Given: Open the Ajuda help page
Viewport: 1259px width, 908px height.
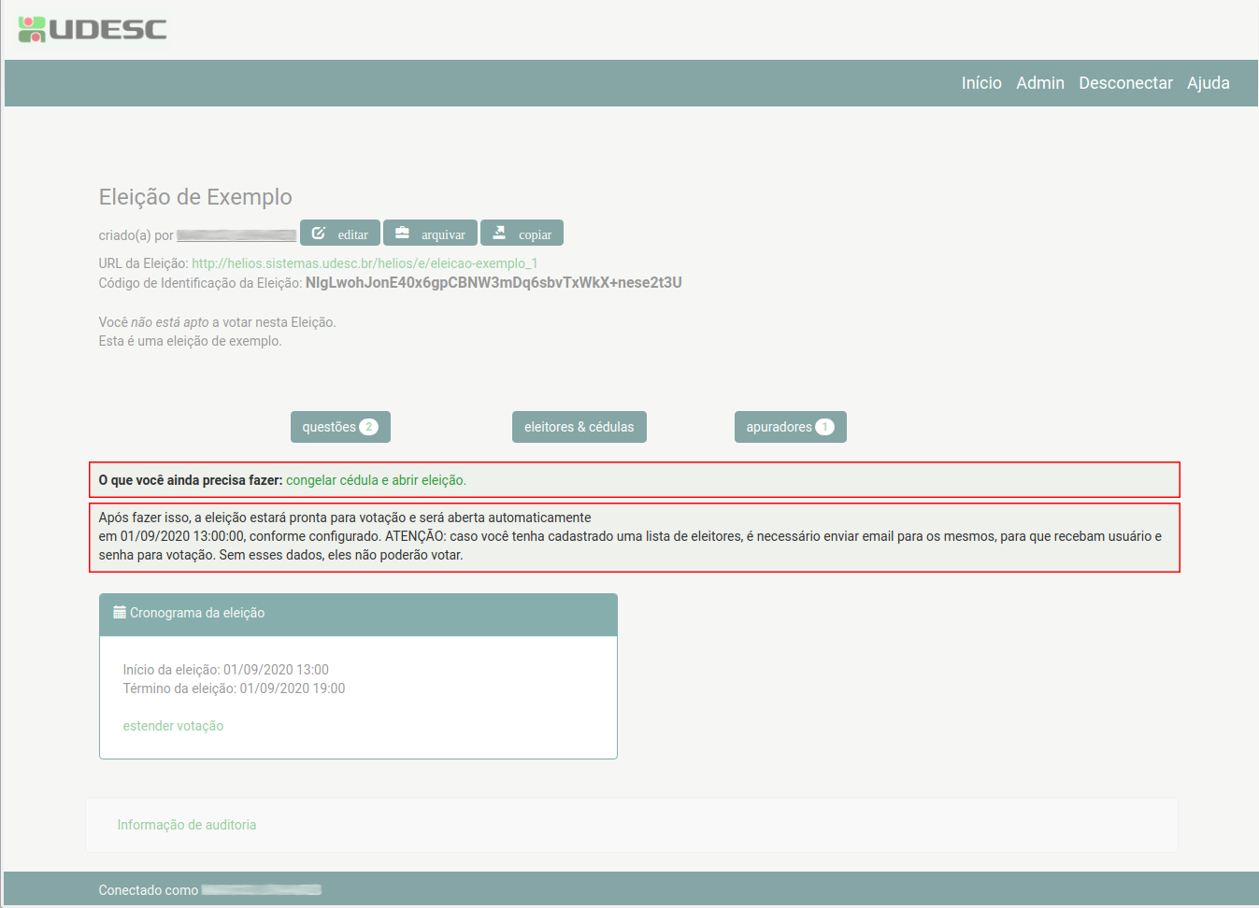Looking at the screenshot, I should [1208, 83].
